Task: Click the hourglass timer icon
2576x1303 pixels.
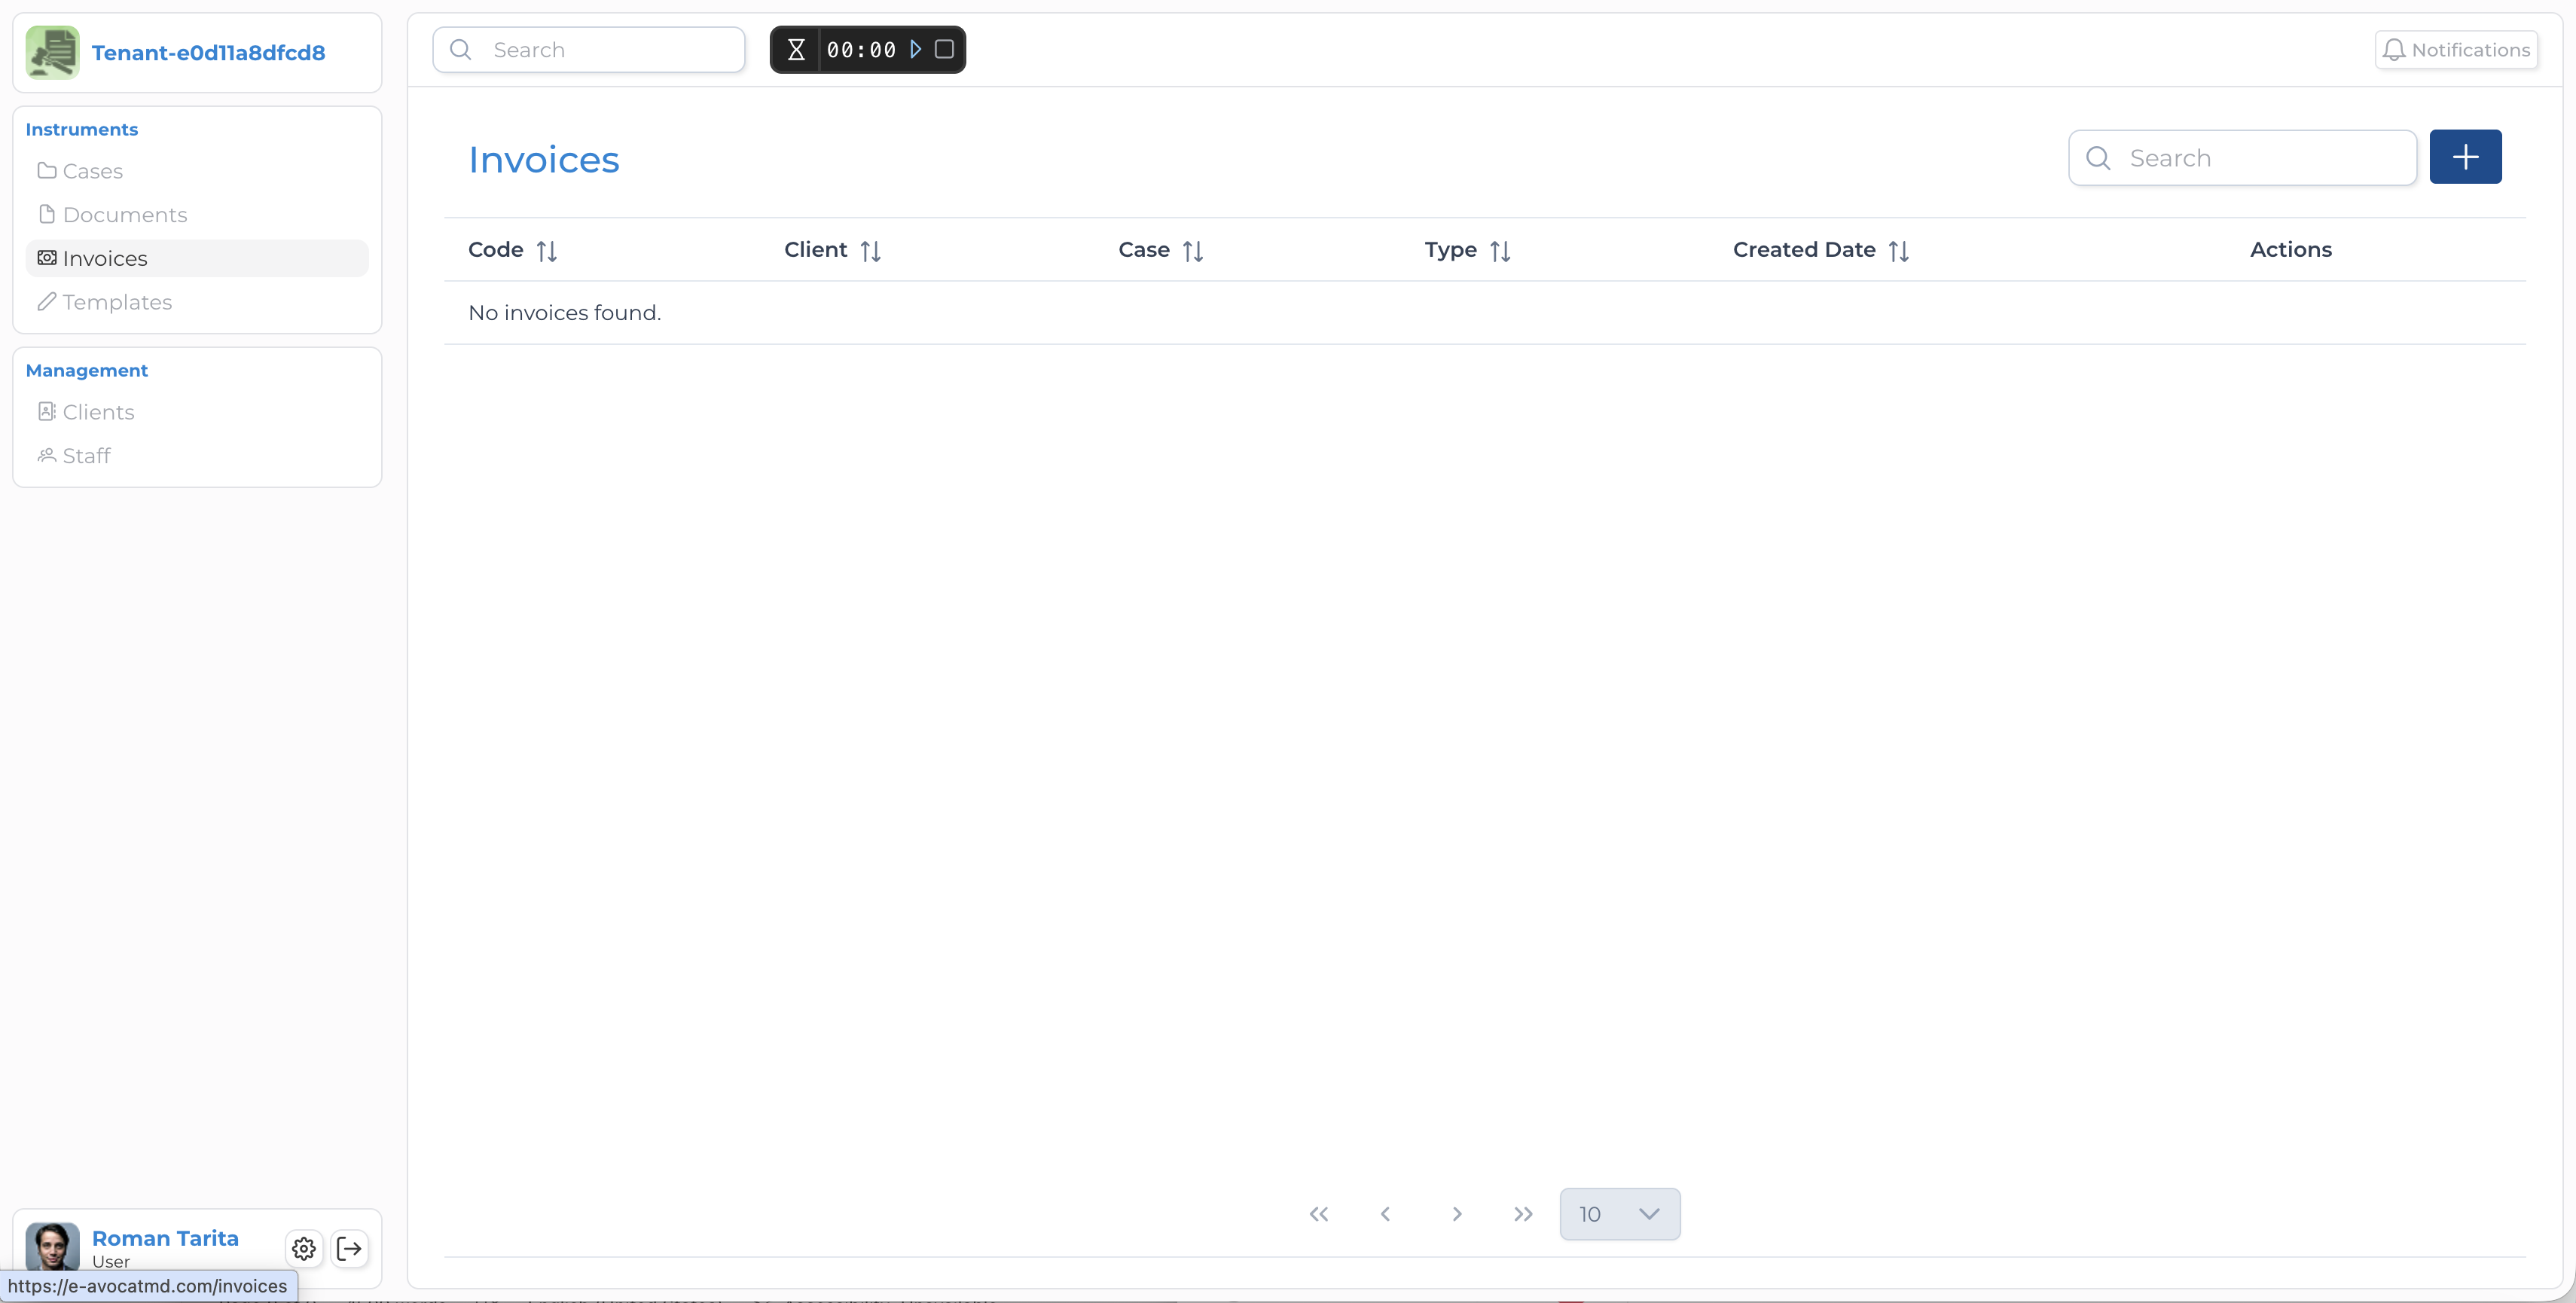Action: pyautogui.click(x=796, y=50)
